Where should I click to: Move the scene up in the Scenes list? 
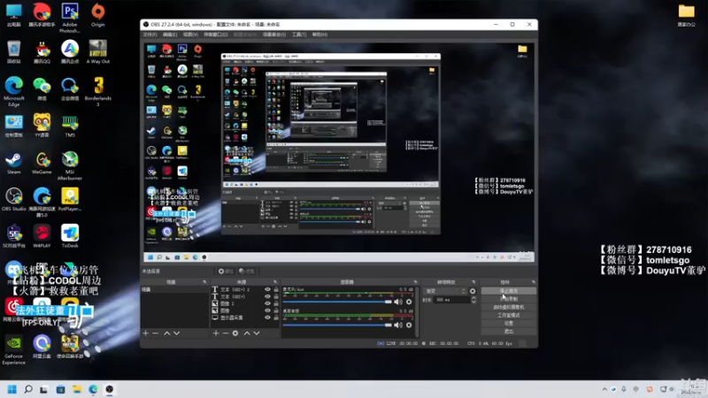(x=167, y=333)
